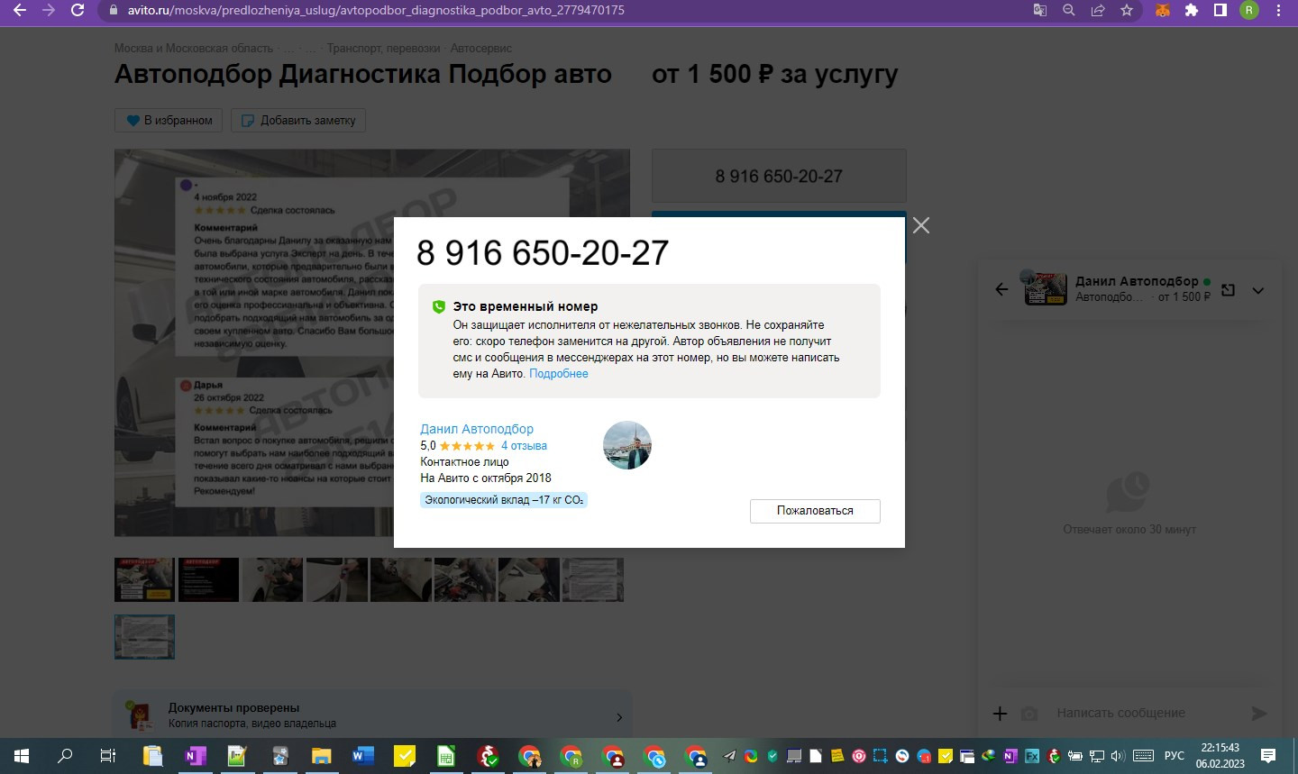Viewport: 1298px width, 774px height.
Task: Open the Google Translate icon in address bar
Action: 1040,11
